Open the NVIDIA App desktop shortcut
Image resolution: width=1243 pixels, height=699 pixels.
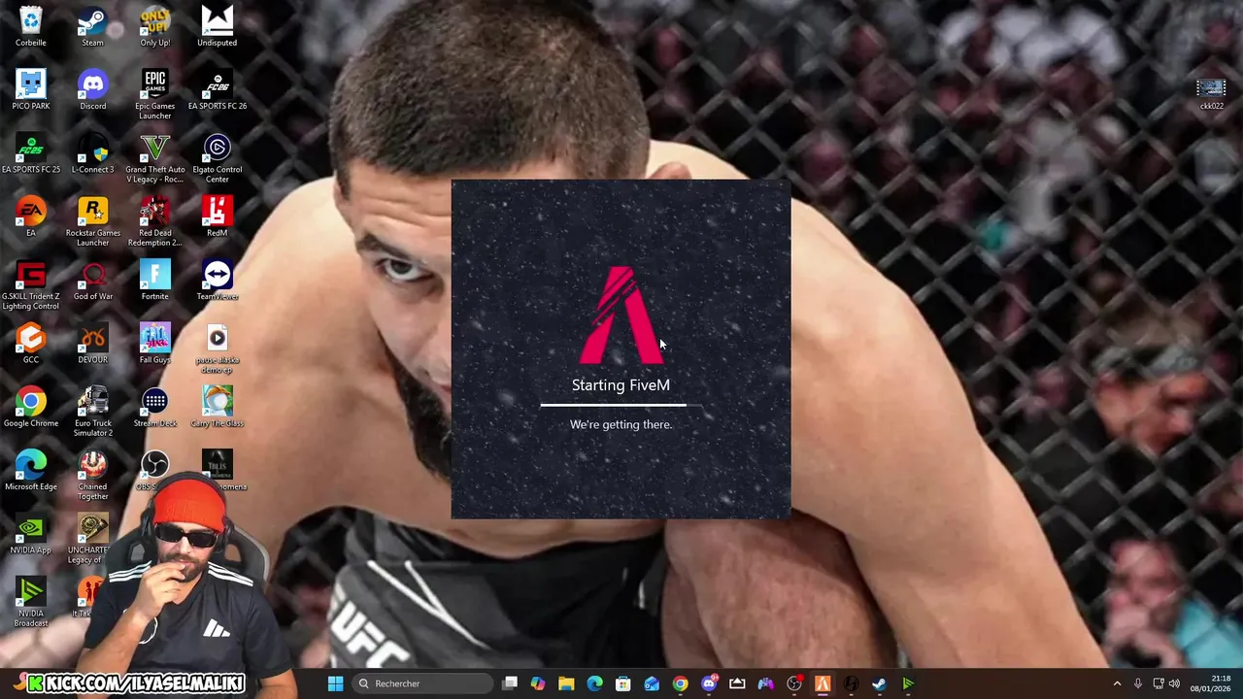point(31,533)
